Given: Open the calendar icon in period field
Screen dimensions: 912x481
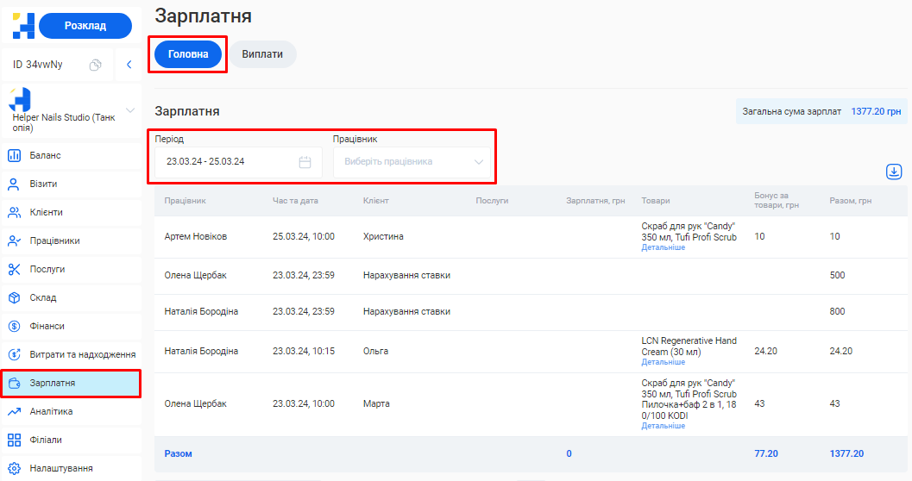Looking at the screenshot, I should [305, 162].
